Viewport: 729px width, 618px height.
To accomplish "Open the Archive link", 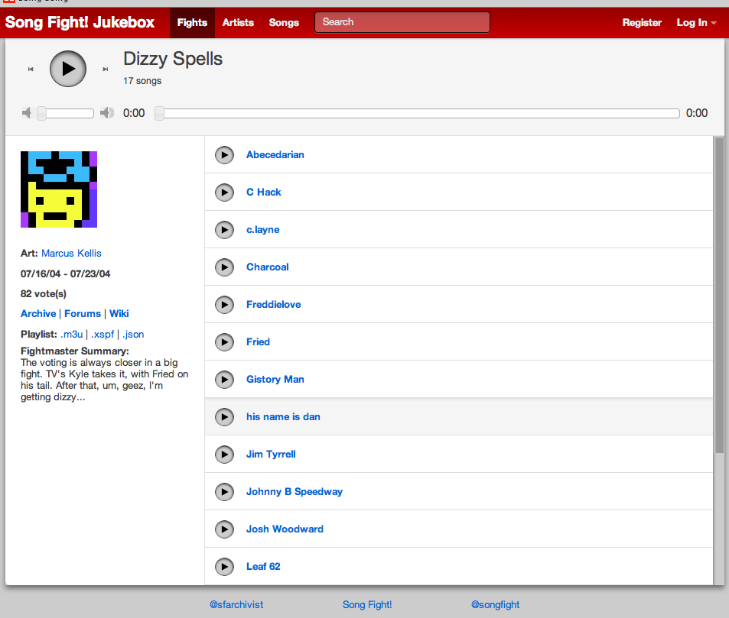I will (x=38, y=314).
